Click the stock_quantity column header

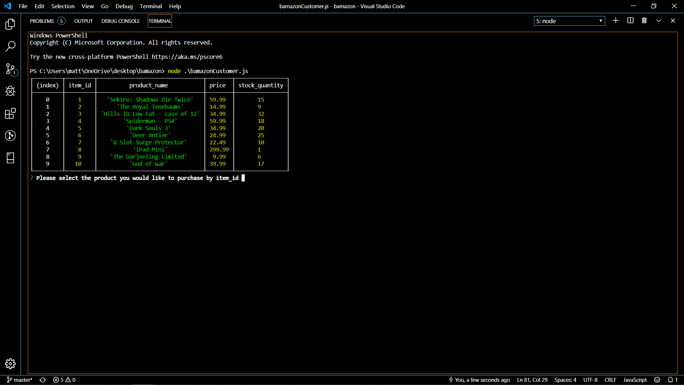(261, 85)
